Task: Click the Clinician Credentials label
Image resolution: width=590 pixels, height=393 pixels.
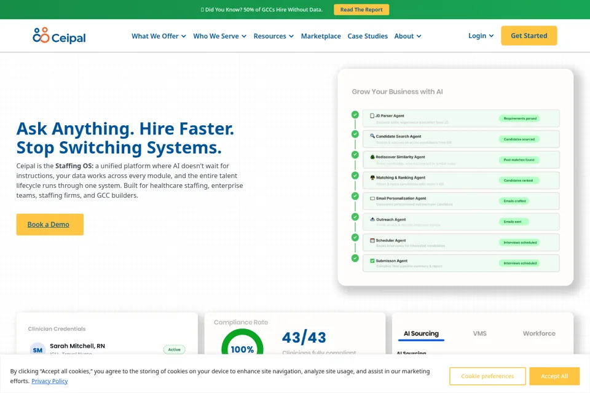Action: pos(57,329)
